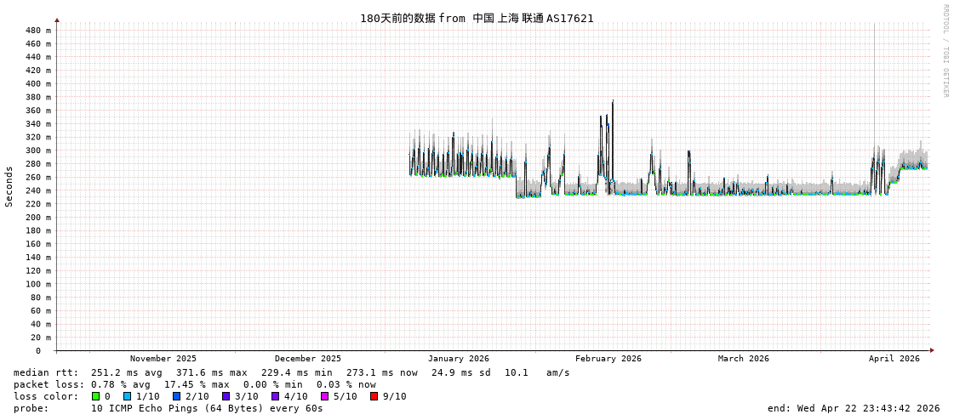Click the April 2026 axis label
This screenshot has width=954, height=420.
coord(894,359)
